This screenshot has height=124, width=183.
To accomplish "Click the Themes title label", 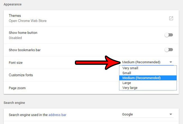I will pos(15,16).
